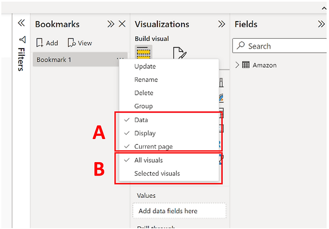Viewport: 329px width, 229px height.
Task: Close the Bookmarks pane
Action: (x=122, y=24)
